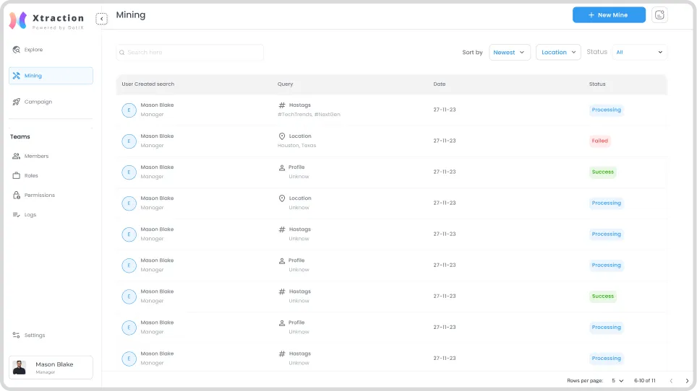The image size is (697, 391).
Task: Click the Teams section heading
Action: (20, 136)
